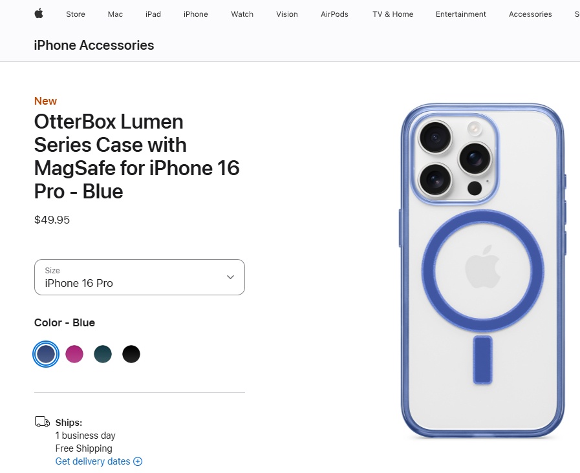Choose the Pink color option

click(x=74, y=354)
